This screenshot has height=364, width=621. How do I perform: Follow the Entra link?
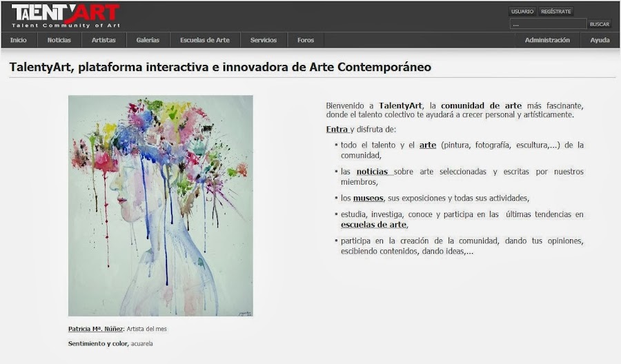point(337,130)
